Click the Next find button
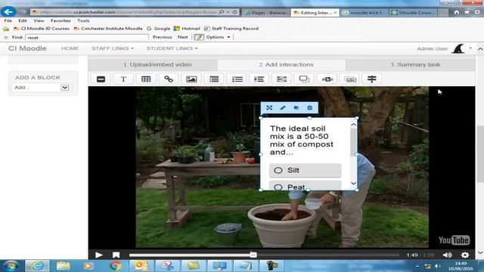Image resolution: width=484 pixels, height=272 pixels. (182, 37)
